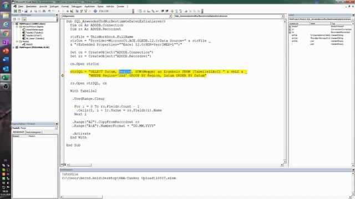355x199 pixels.
Task: Click the Cut scissors toolbar icon
Action: point(31,11)
